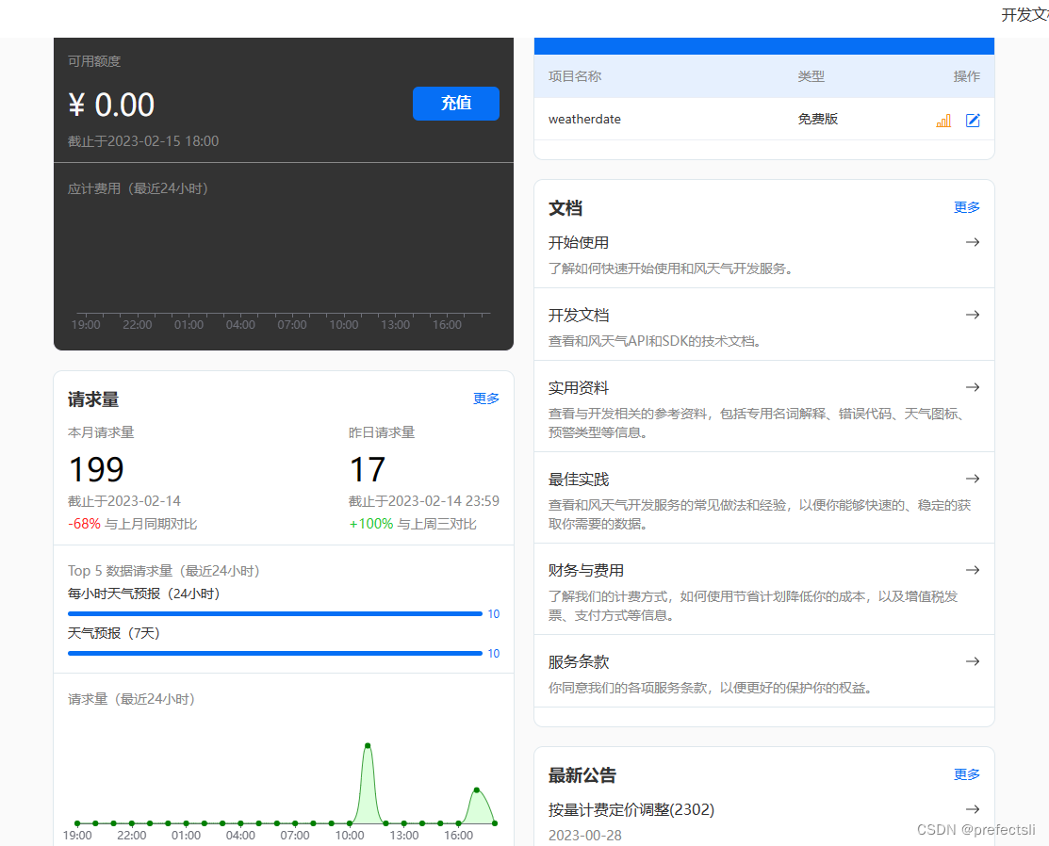
Task: Click the 充值 recharge button
Action: pyautogui.click(x=455, y=104)
